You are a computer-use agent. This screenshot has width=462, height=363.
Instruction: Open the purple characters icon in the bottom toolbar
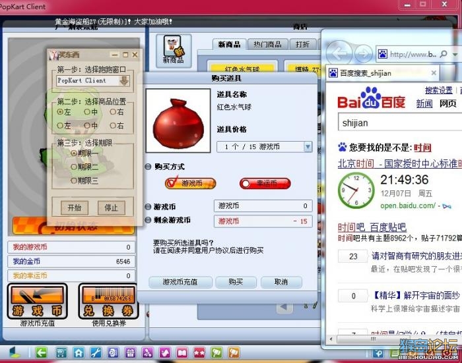[147, 352]
